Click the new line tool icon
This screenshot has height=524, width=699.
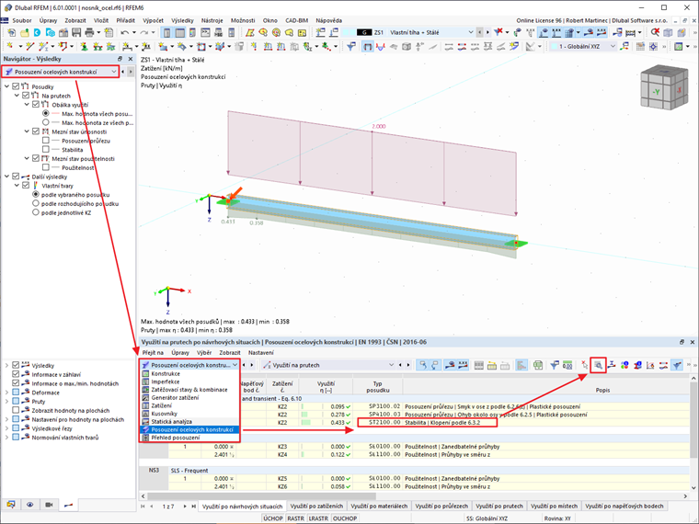click(x=29, y=46)
